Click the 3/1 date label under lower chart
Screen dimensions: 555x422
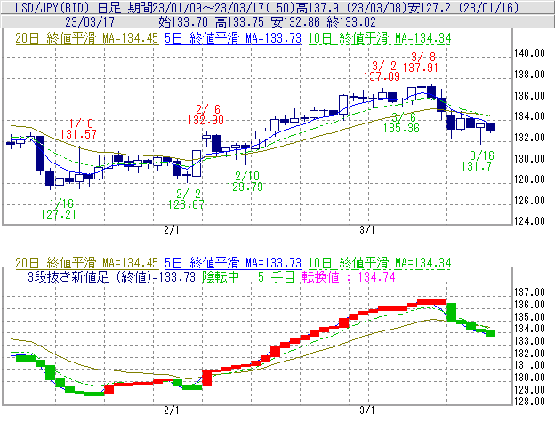point(367,410)
